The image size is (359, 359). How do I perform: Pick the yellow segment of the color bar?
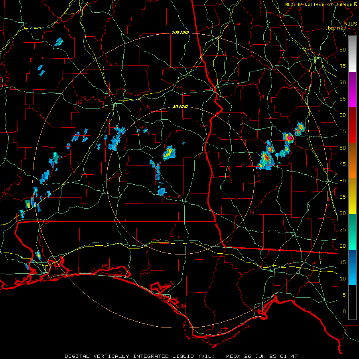[352, 196]
